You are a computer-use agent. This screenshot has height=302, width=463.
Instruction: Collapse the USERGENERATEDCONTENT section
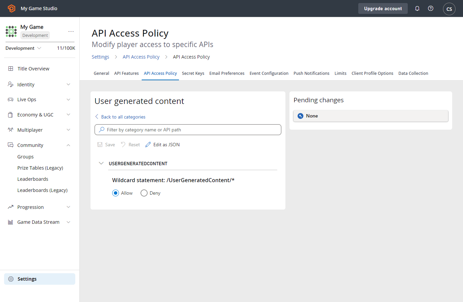101,163
